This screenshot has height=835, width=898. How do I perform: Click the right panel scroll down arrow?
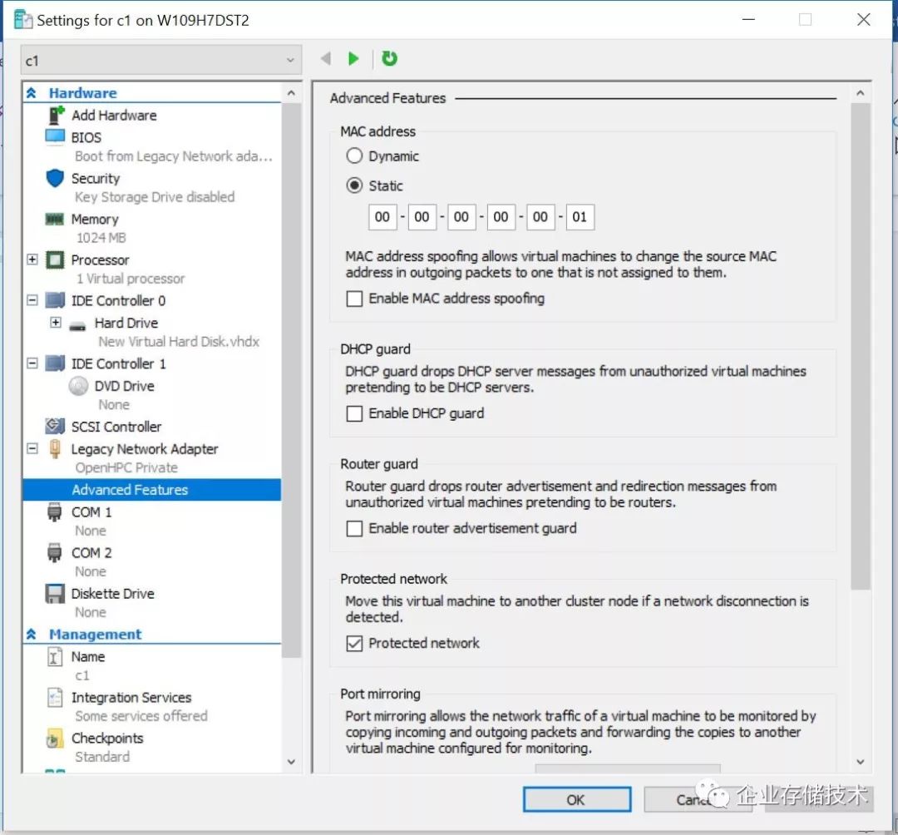point(860,762)
